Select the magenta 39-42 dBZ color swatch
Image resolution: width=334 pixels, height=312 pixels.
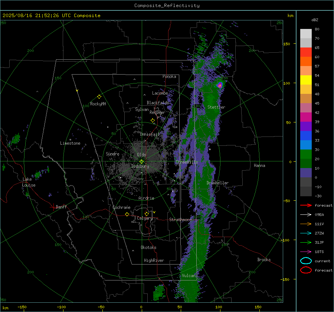coord(306,117)
